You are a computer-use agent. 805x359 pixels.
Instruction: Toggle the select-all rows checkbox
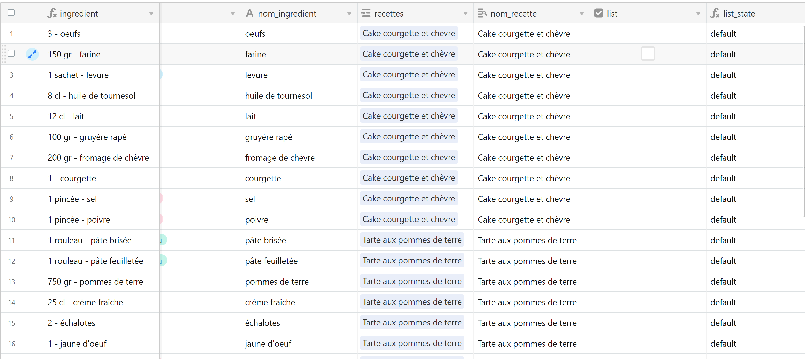coord(11,13)
